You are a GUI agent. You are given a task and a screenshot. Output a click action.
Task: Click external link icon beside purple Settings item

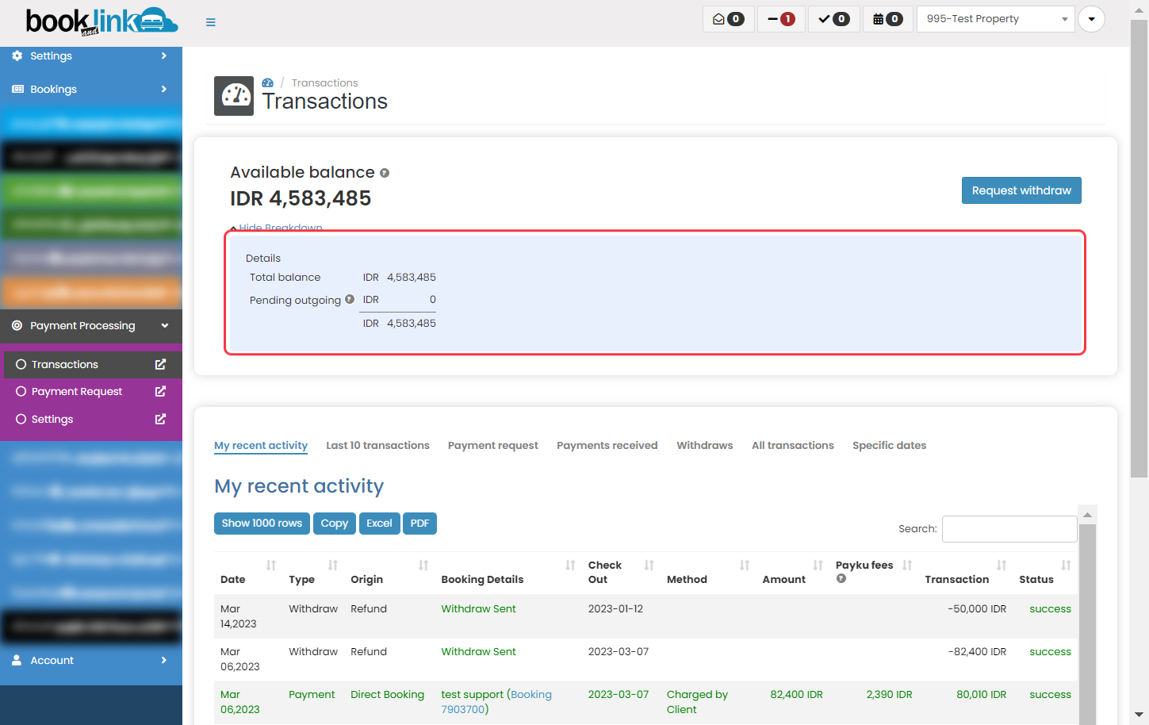point(160,419)
